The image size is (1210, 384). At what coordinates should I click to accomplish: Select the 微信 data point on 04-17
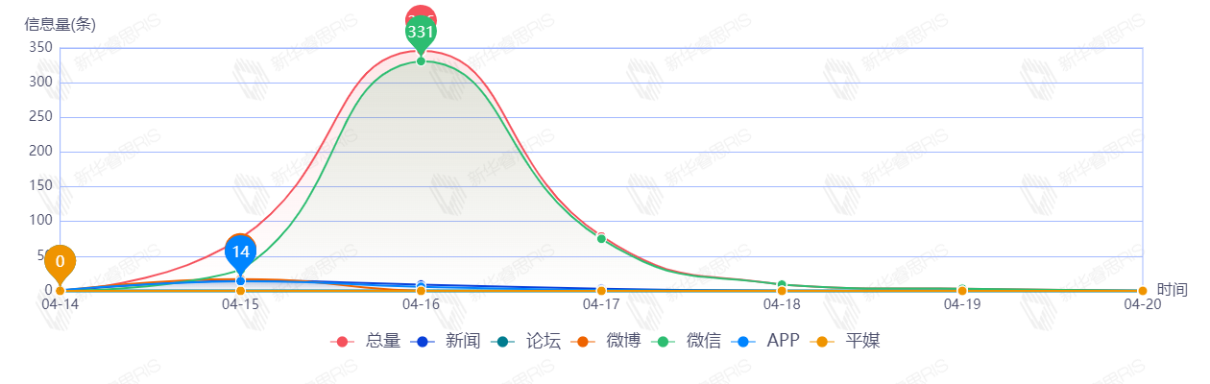click(601, 238)
